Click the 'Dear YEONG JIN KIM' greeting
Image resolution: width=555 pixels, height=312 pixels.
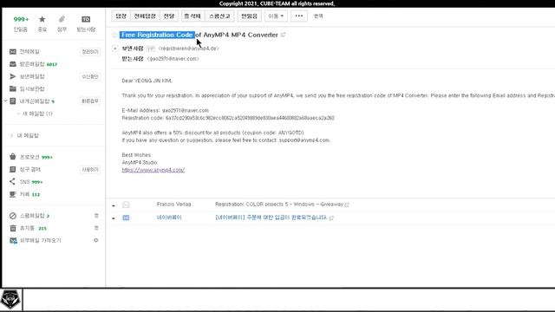pos(147,81)
